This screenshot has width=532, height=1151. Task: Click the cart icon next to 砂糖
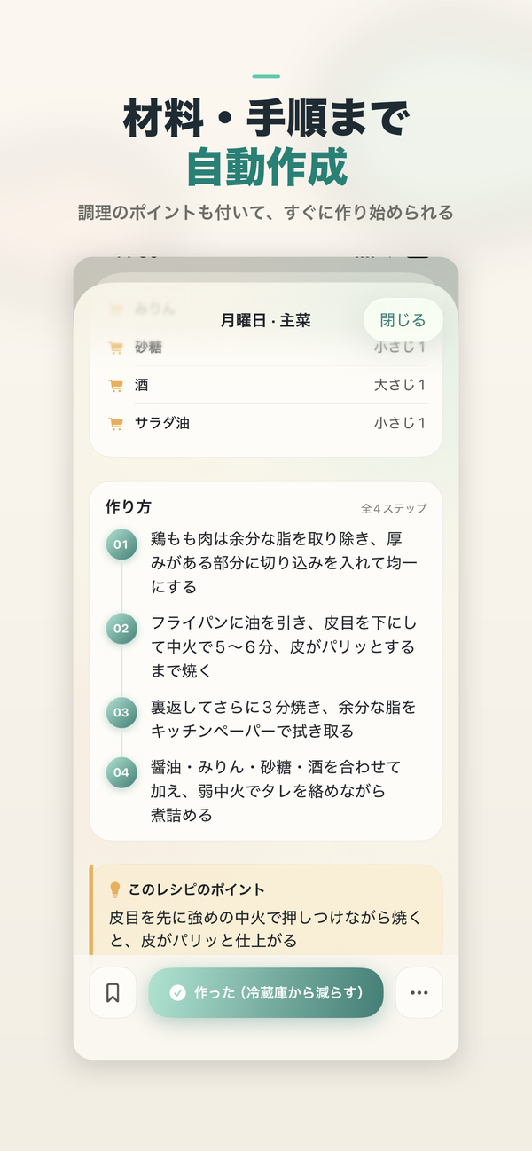point(116,347)
